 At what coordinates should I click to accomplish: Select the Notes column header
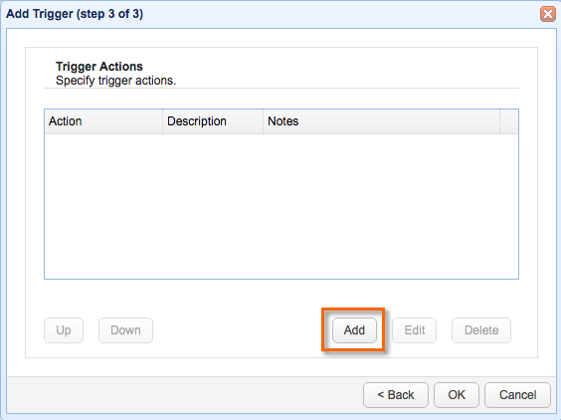pos(381,121)
